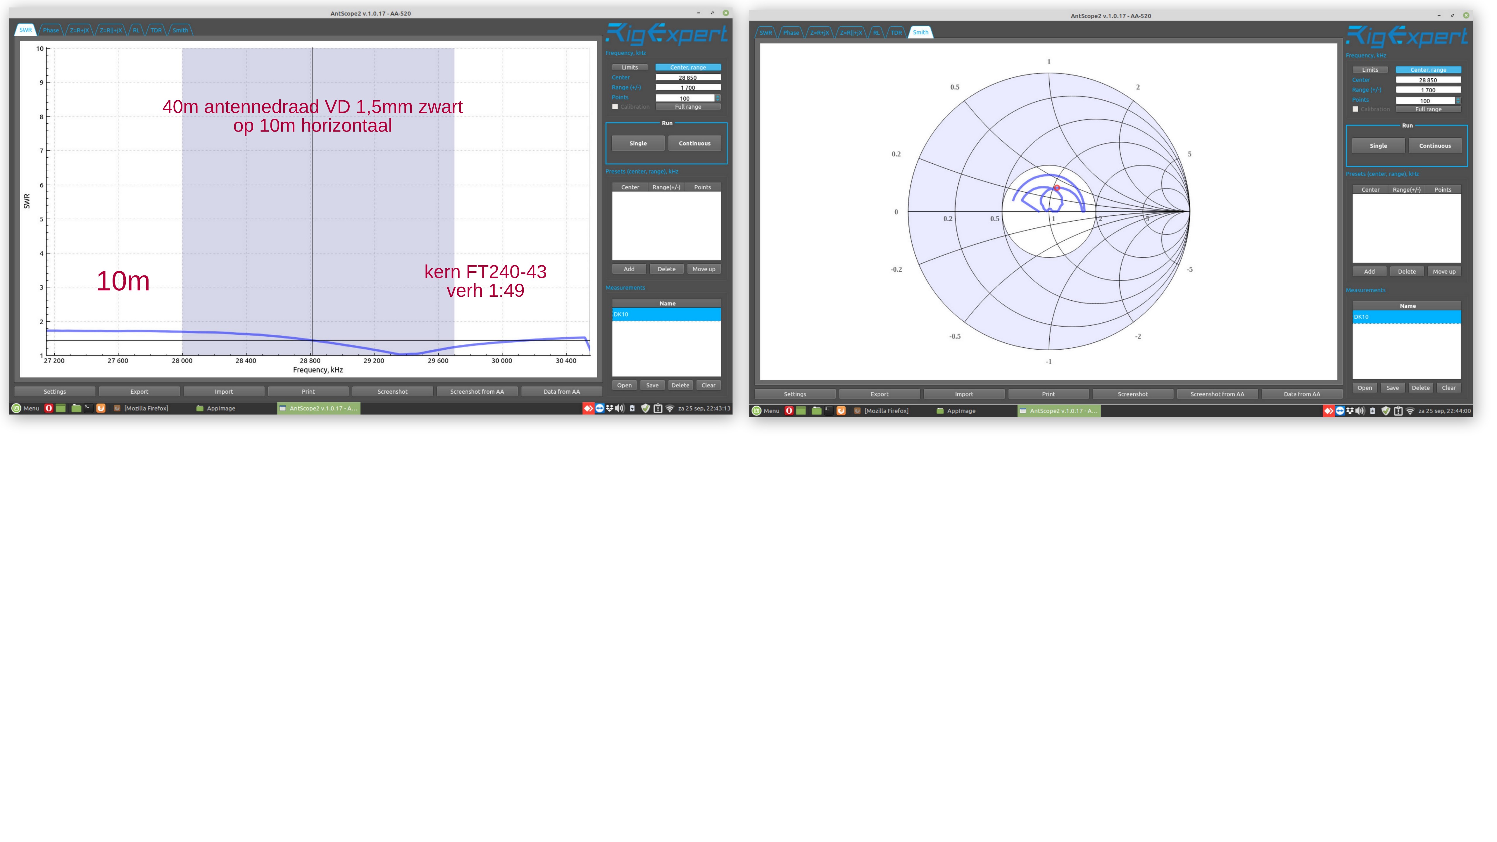The height and width of the screenshot is (842, 1497).
Task: Click shield update icon in right tray
Action: pyautogui.click(x=1385, y=411)
